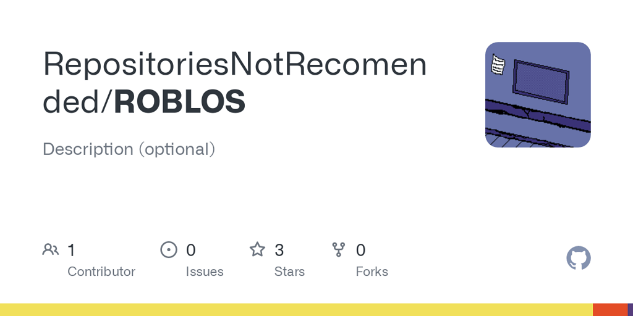
Task: Pick the purple language bar segment
Action: click(x=630, y=310)
